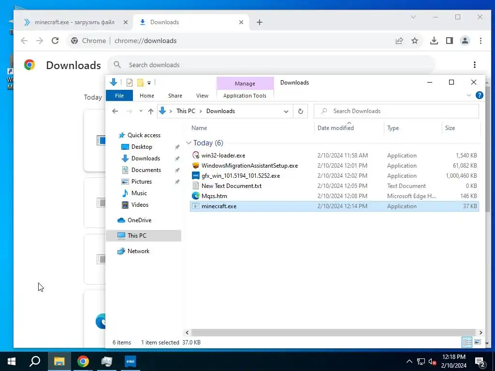Screen dimensions: 495x371
Task: Close the minecraft.exe browser tab
Action: (x=125, y=22)
